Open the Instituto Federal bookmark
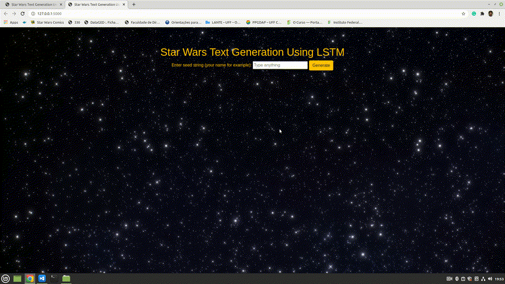This screenshot has height=284, width=505. (345, 22)
